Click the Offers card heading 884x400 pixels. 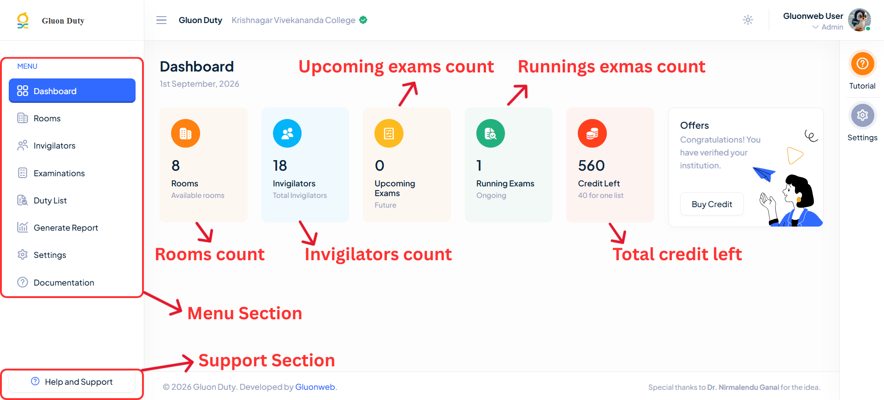point(694,125)
